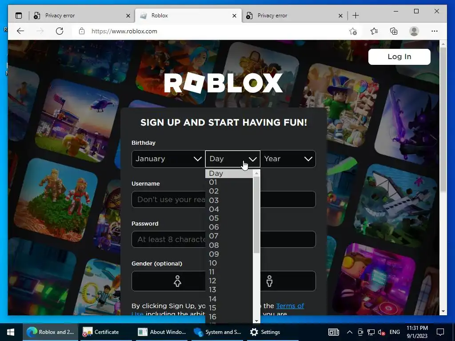Switch to the Roblox tab

(188, 16)
